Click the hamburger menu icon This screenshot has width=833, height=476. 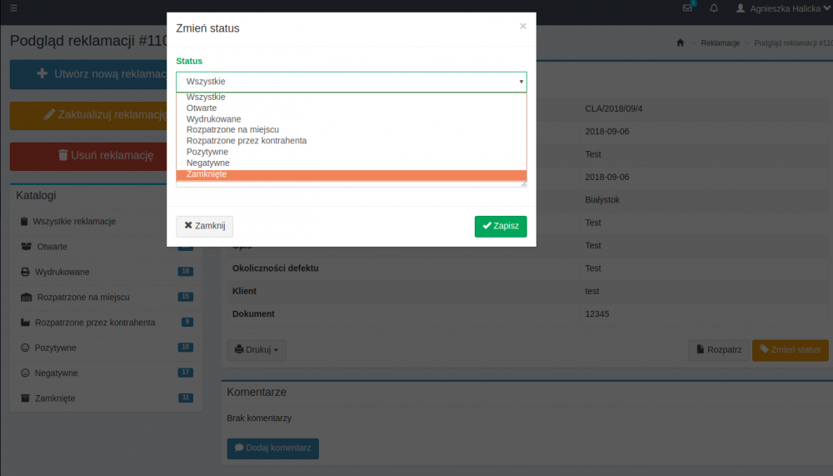pos(13,8)
